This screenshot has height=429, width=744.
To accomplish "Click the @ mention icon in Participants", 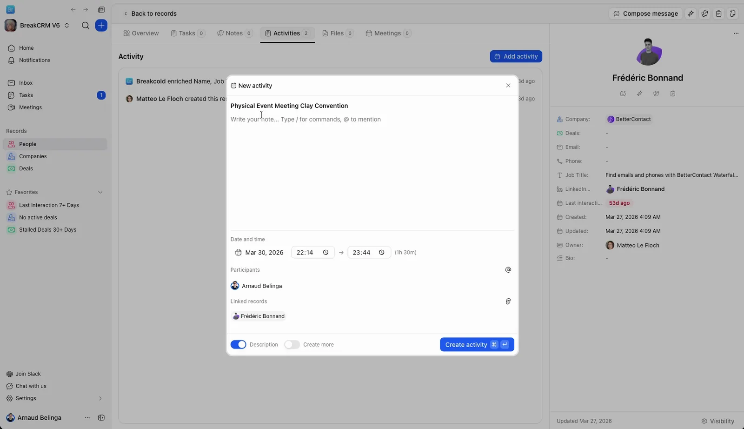I will click(508, 270).
